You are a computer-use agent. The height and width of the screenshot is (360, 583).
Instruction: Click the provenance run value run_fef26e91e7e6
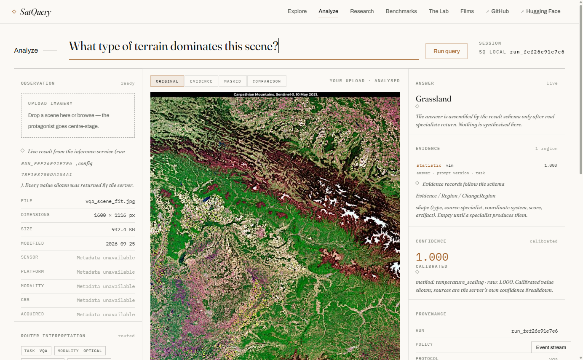[x=534, y=331]
